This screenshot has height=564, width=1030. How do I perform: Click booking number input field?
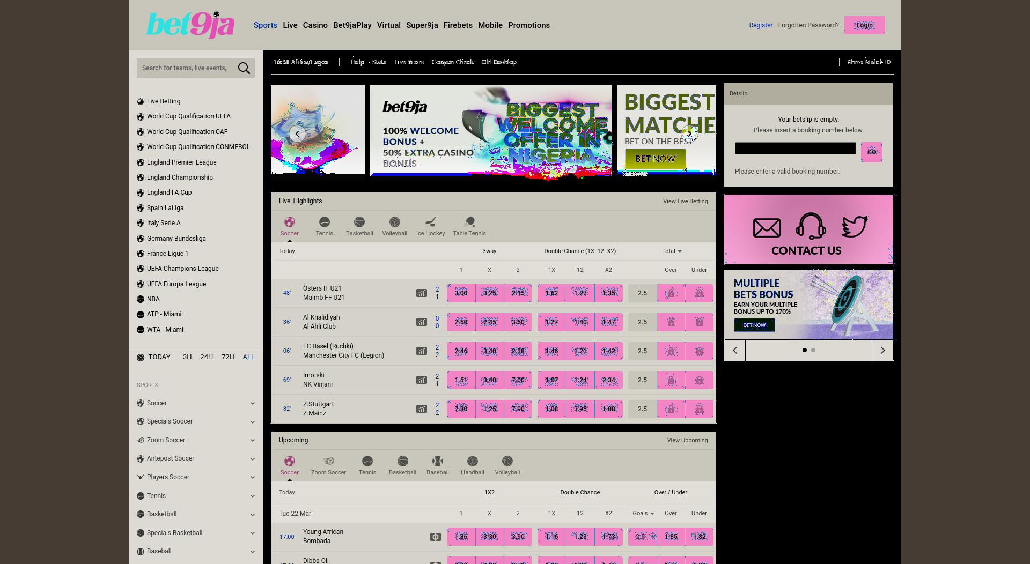tap(795, 149)
